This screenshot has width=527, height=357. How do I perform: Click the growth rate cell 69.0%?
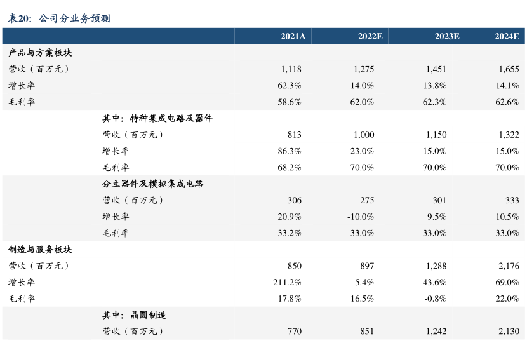click(507, 283)
